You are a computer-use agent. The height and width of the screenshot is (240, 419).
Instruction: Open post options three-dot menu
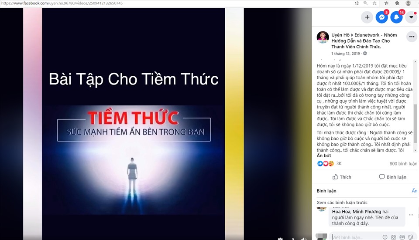tap(412, 37)
